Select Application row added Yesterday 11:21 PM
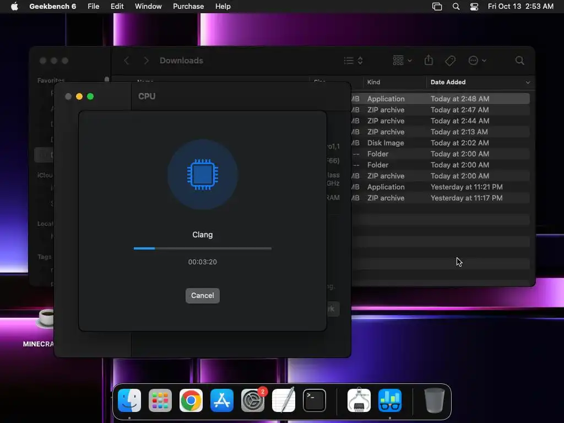 coord(440,187)
